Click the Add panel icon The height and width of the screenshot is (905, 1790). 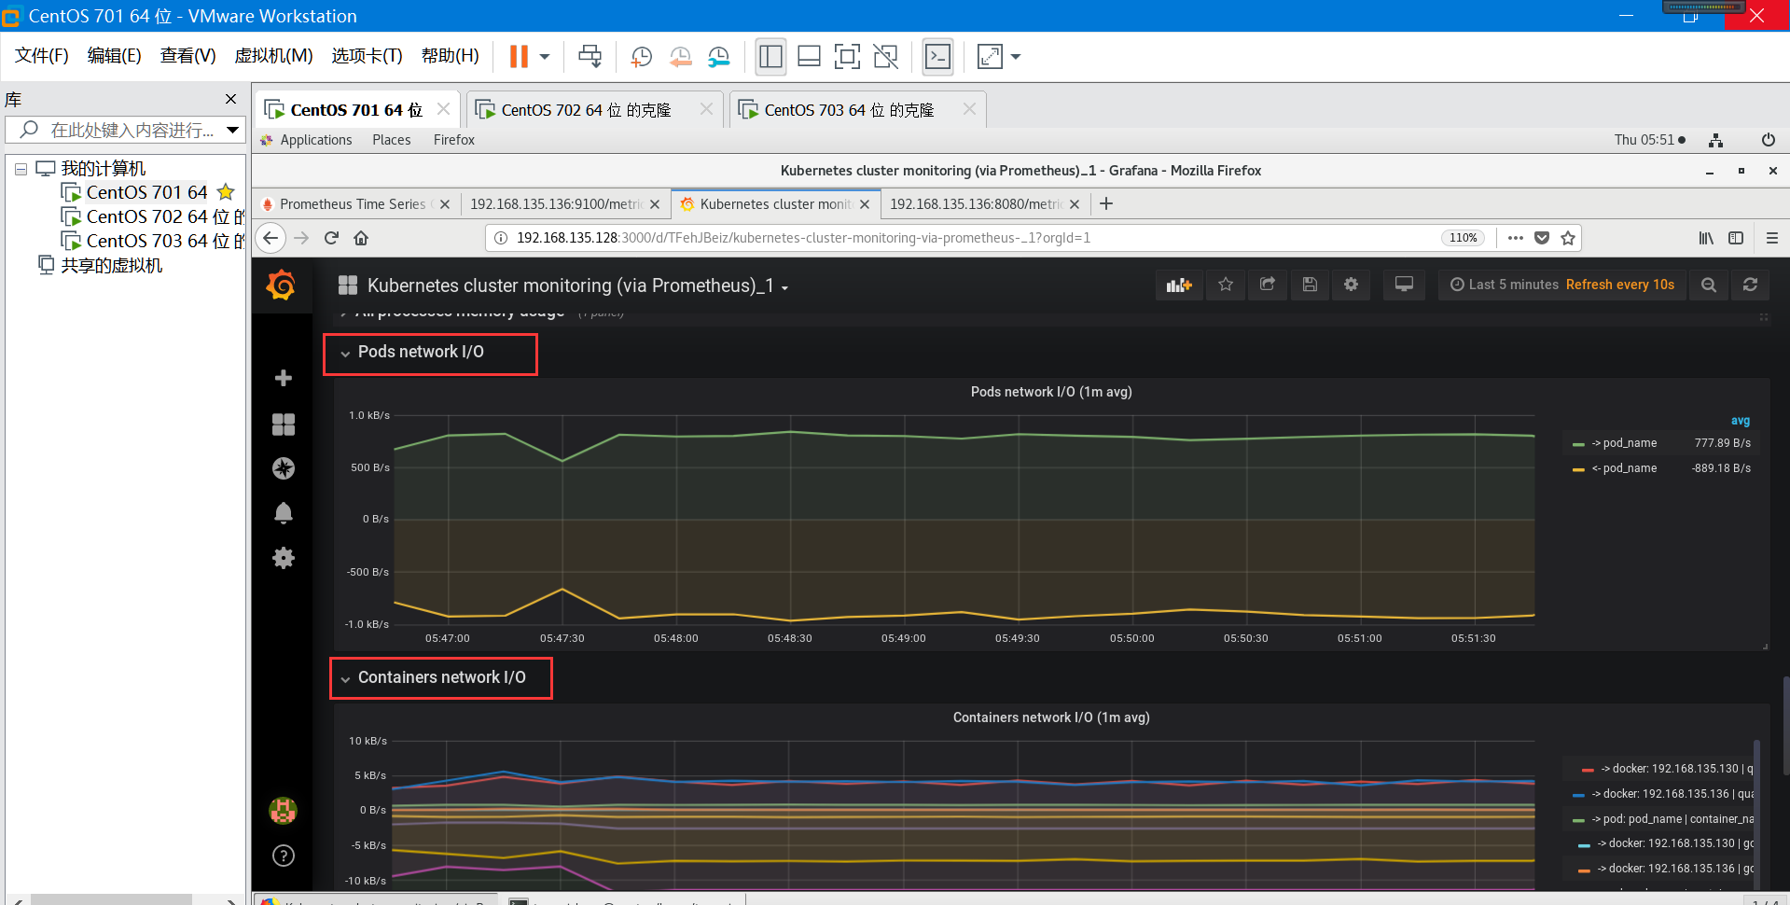1179,285
